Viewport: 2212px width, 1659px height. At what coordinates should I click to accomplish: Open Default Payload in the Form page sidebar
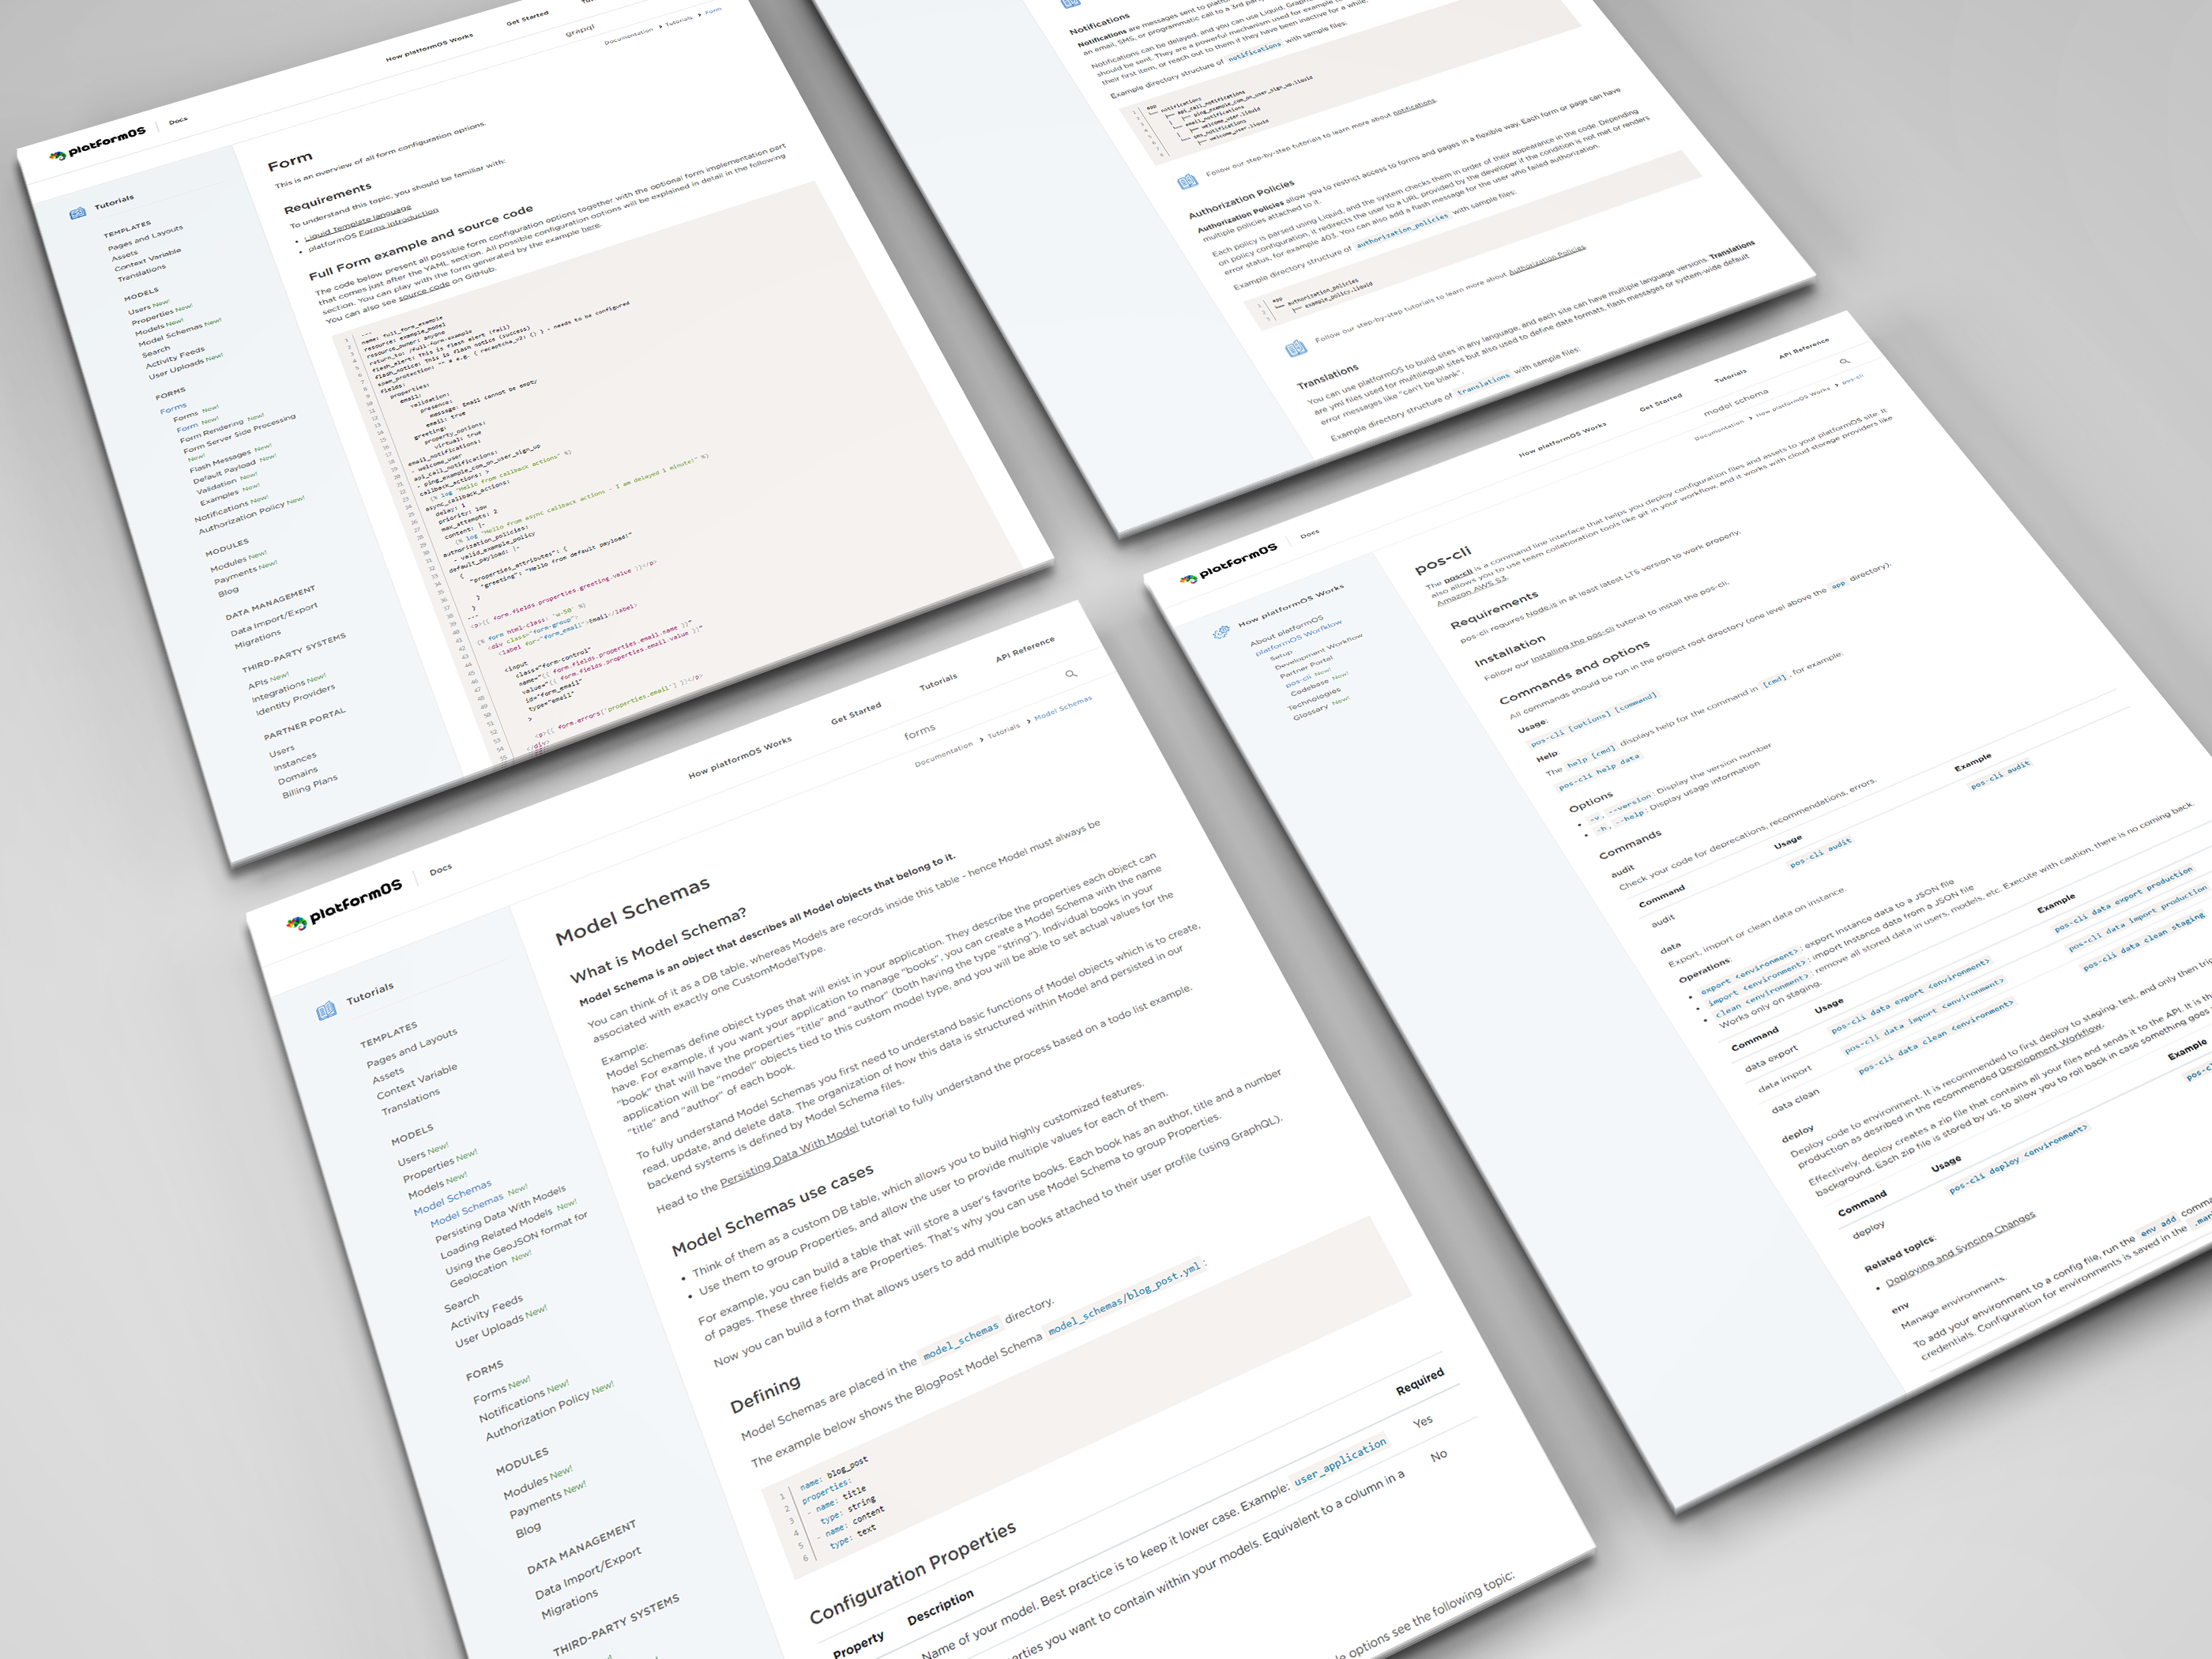[x=224, y=470]
